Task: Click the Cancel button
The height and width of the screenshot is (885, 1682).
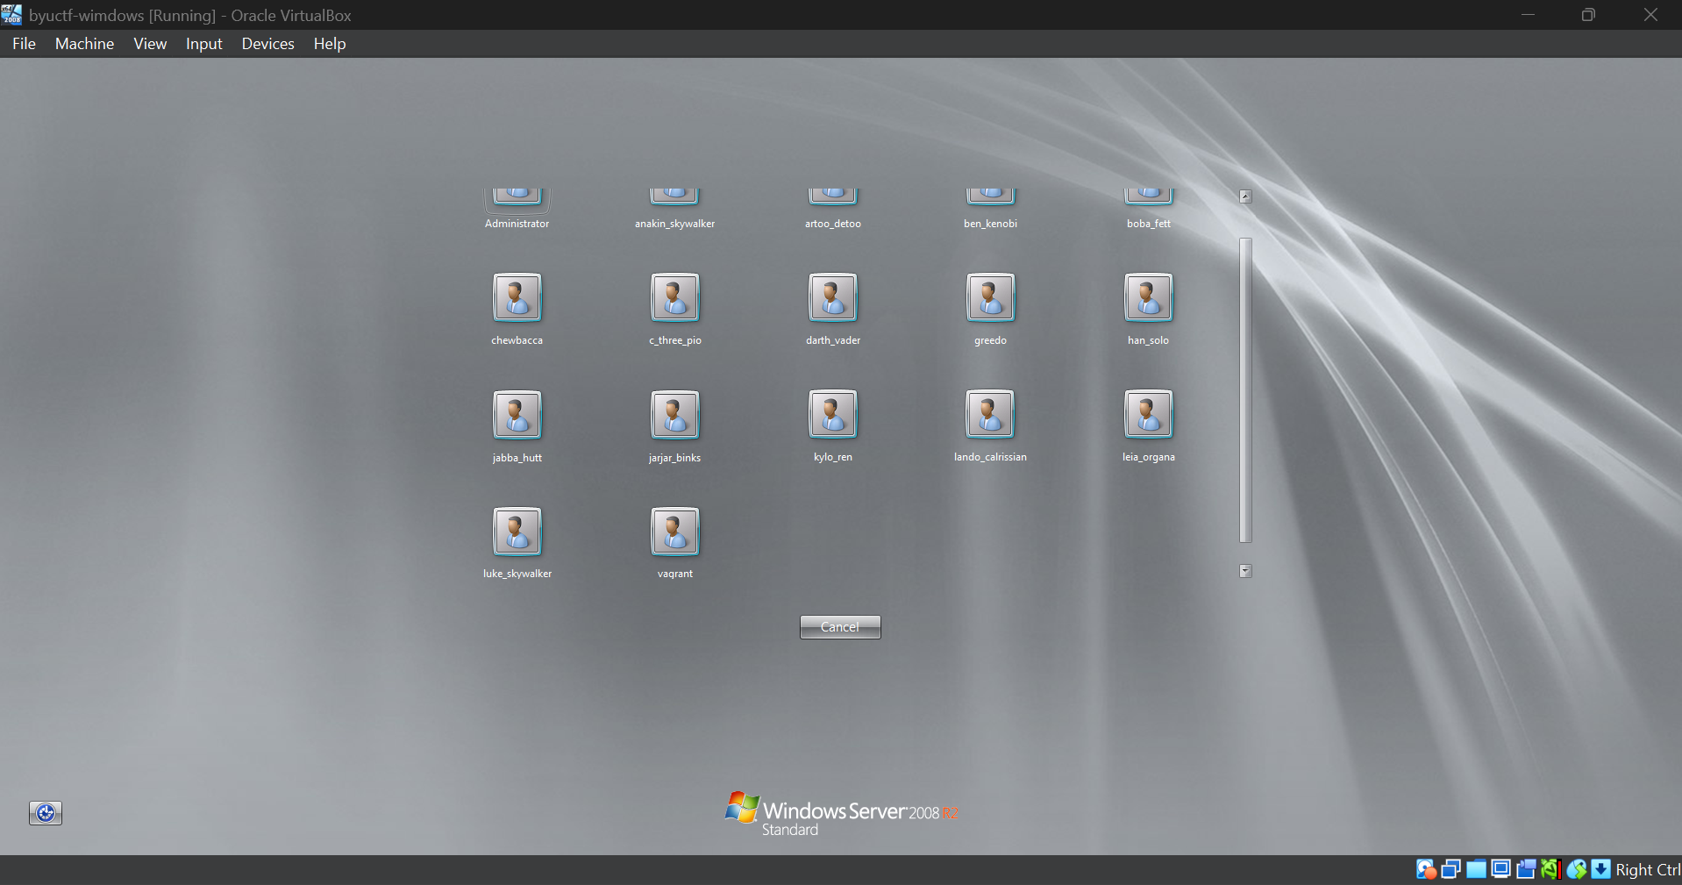Action: coord(840,627)
